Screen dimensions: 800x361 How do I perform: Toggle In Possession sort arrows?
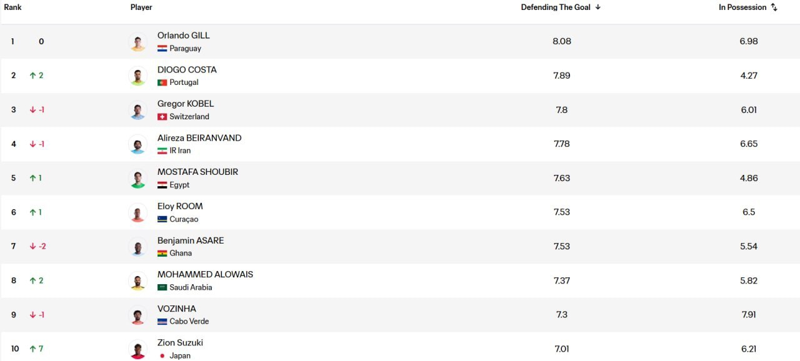click(x=774, y=7)
